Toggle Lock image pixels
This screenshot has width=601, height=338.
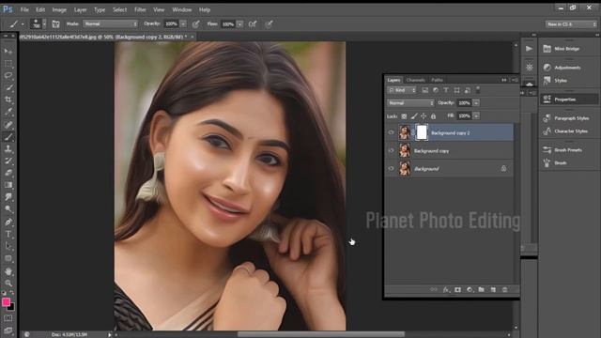(x=414, y=116)
